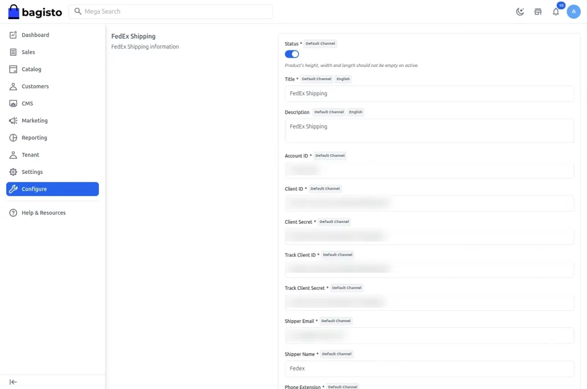Click the Configure wrench icon

tap(13, 189)
